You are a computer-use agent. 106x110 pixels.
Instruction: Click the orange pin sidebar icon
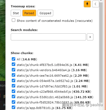point(87,4)
